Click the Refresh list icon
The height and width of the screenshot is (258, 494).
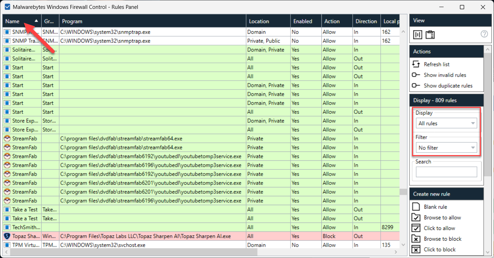(416, 64)
